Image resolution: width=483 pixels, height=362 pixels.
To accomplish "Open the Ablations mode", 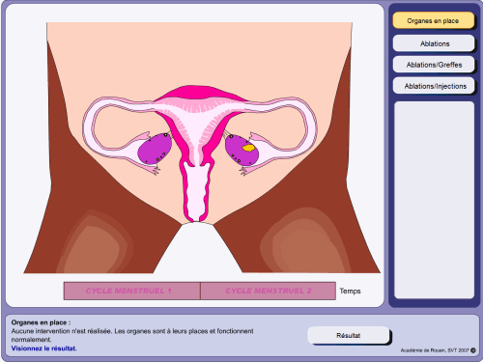I will click(x=434, y=43).
